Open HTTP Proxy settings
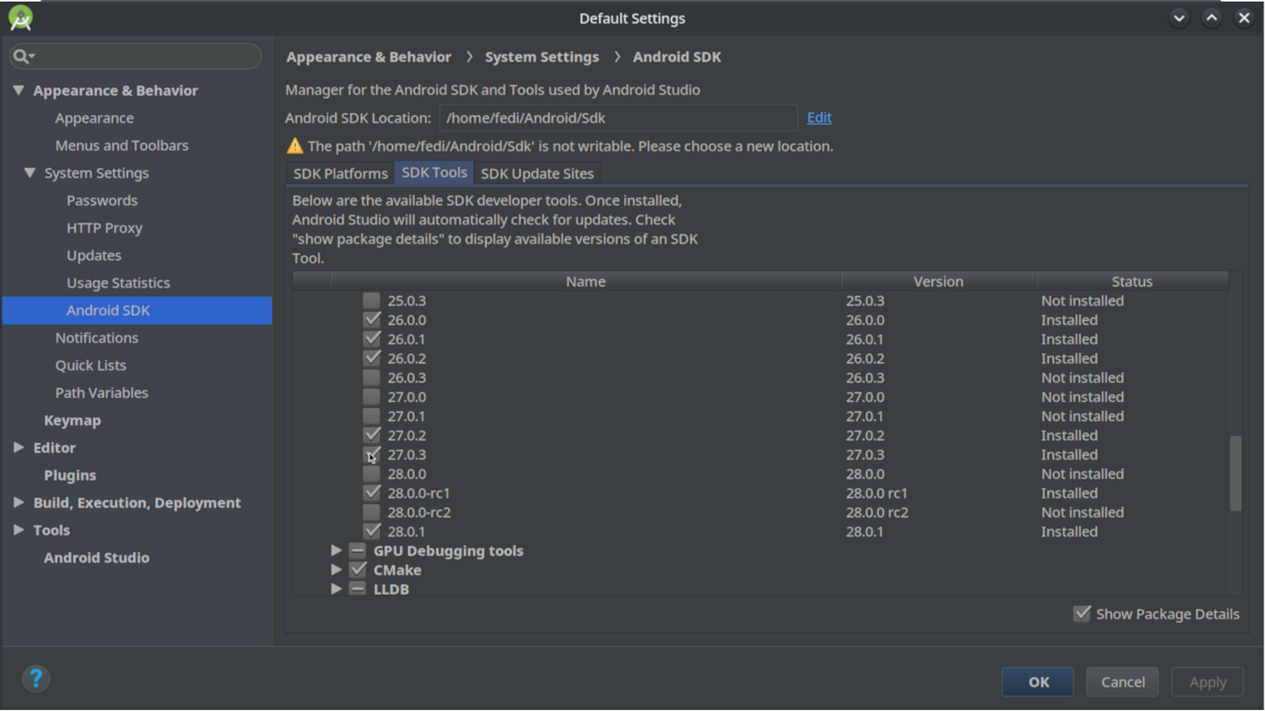The image size is (1265, 711). click(104, 228)
